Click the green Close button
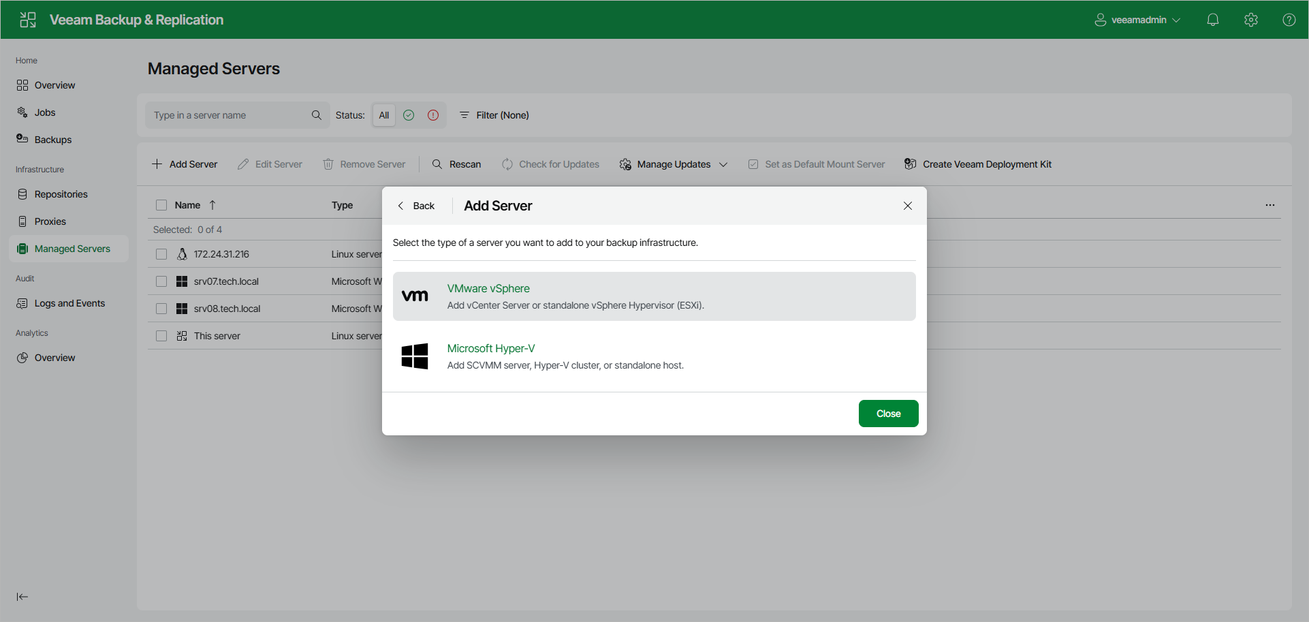Screen dimensions: 1309x622 pos(889,414)
